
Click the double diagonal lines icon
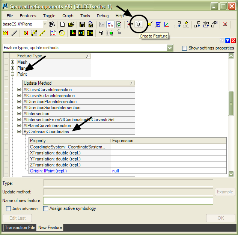coord(14,33)
